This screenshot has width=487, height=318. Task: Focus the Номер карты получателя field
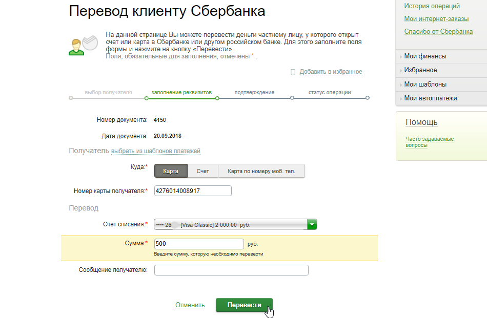pyautogui.click(x=193, y=191)
